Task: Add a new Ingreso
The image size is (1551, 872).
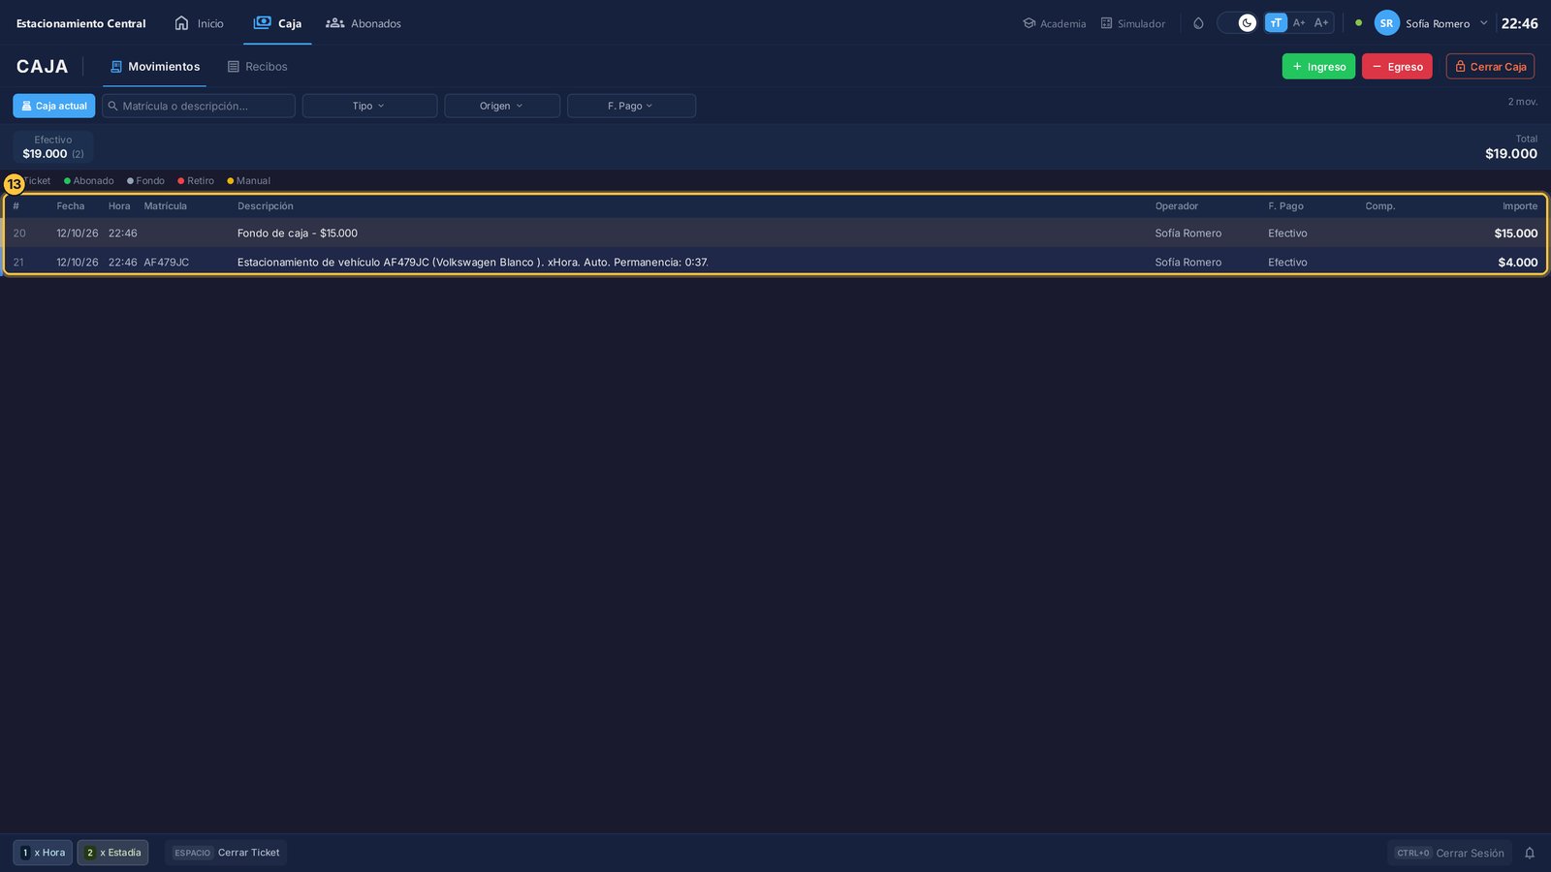Action: point(1318,67)
